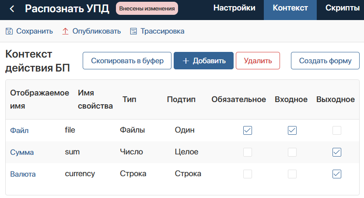Click the Отображаемое имя column header
Viewport: 364px width, 198px height.
(39, 99)
